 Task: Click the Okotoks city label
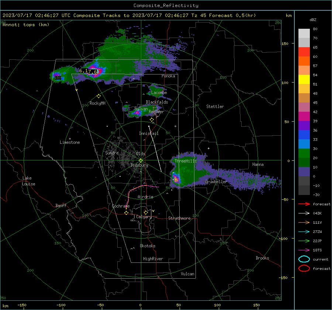[x=148, y=246]
